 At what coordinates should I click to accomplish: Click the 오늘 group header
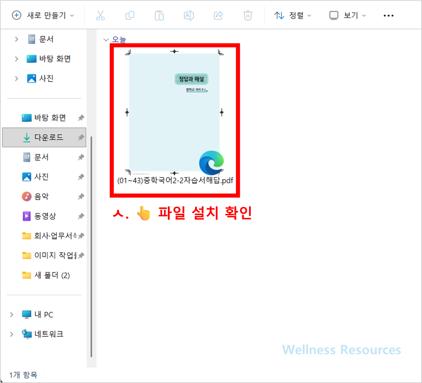(x=119, y=40)
